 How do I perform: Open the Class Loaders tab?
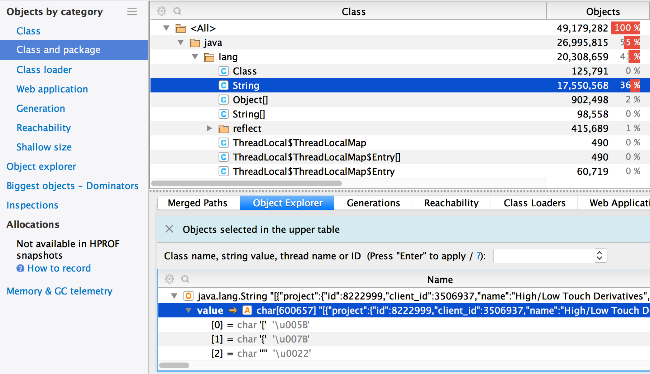534,203
